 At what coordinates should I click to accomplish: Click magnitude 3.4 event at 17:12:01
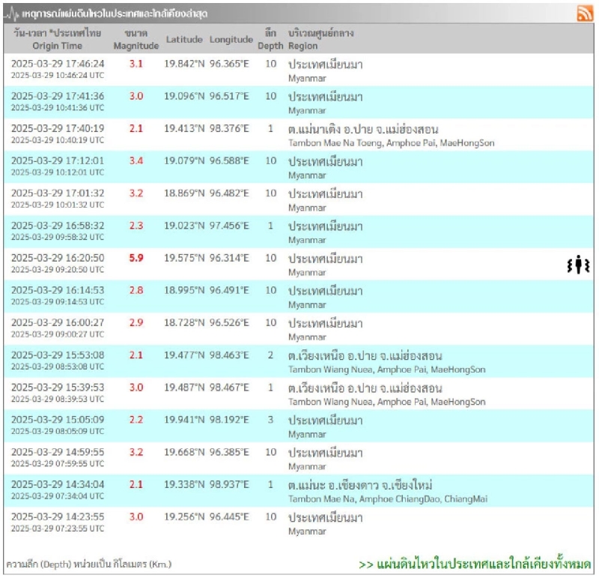click(136, 161)
